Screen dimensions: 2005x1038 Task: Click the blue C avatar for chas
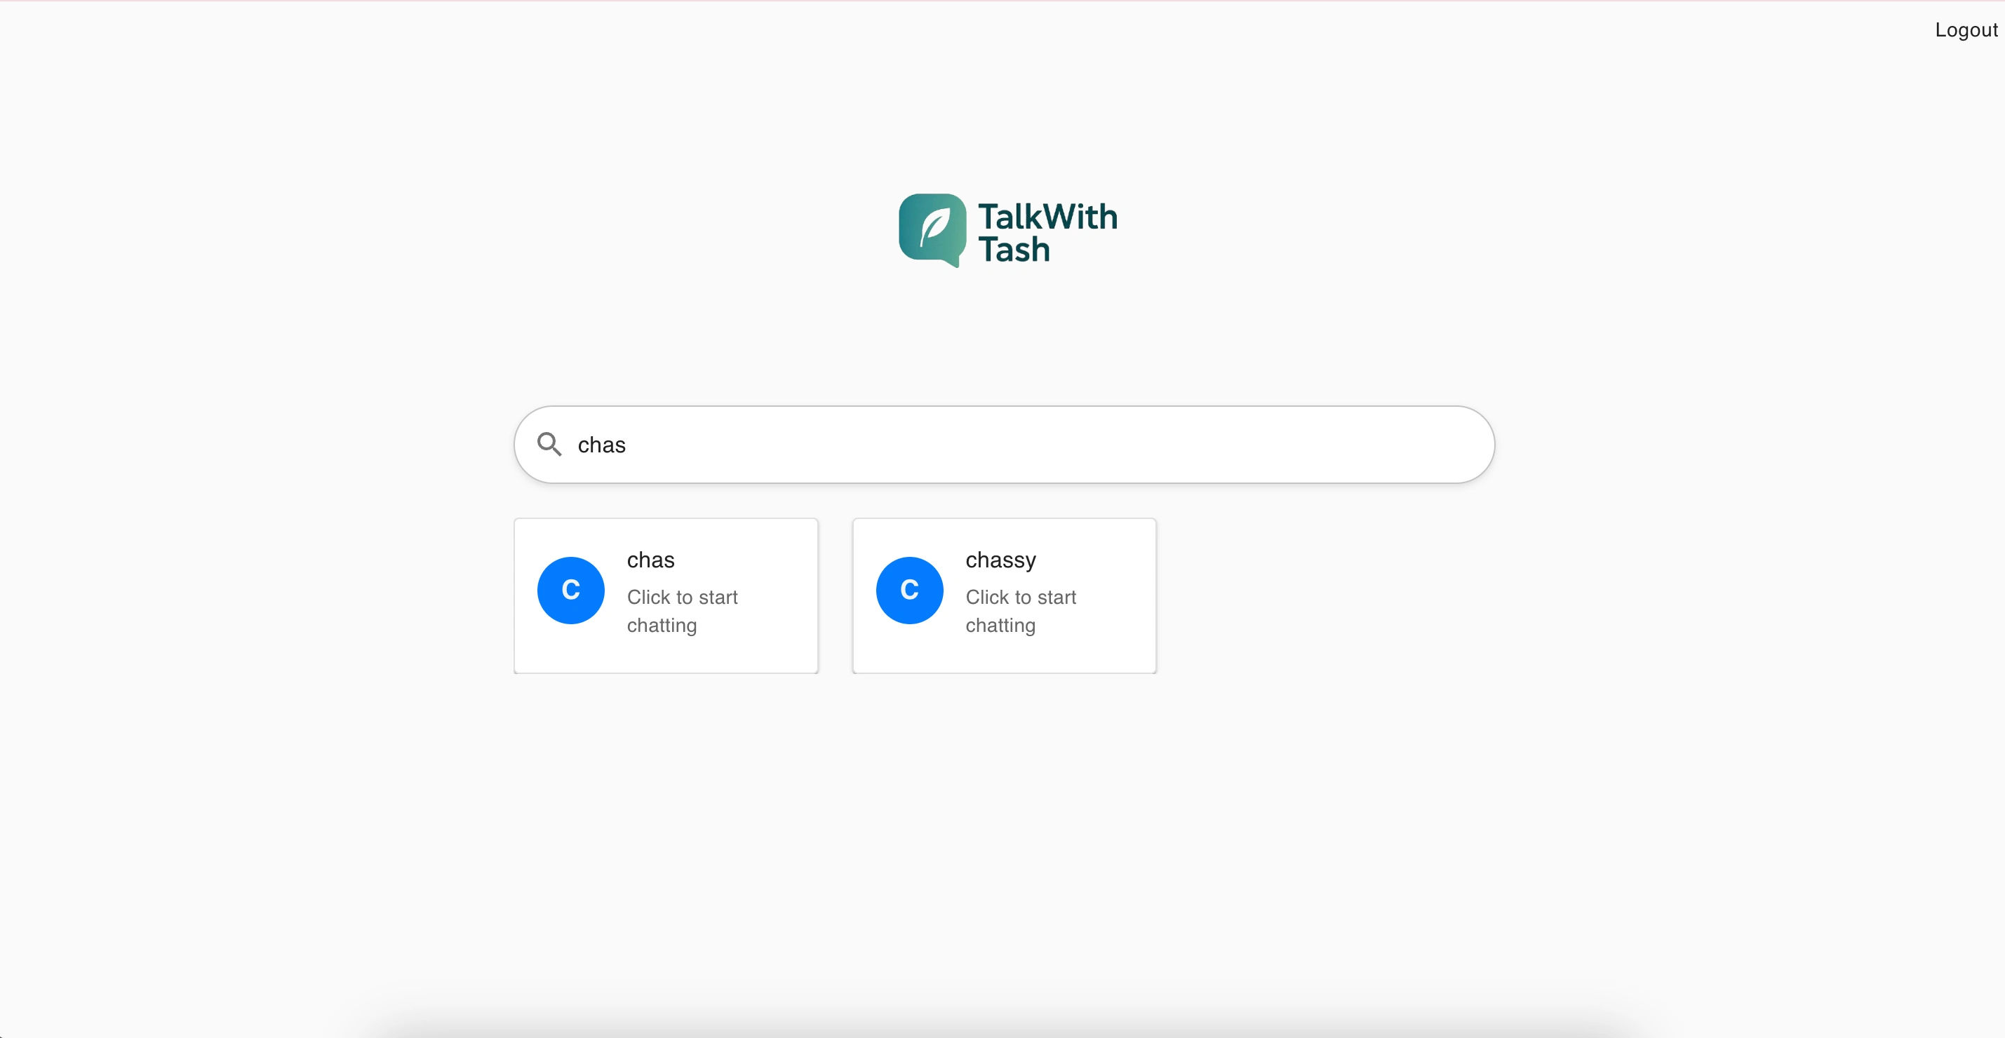[x=570, y=590]
